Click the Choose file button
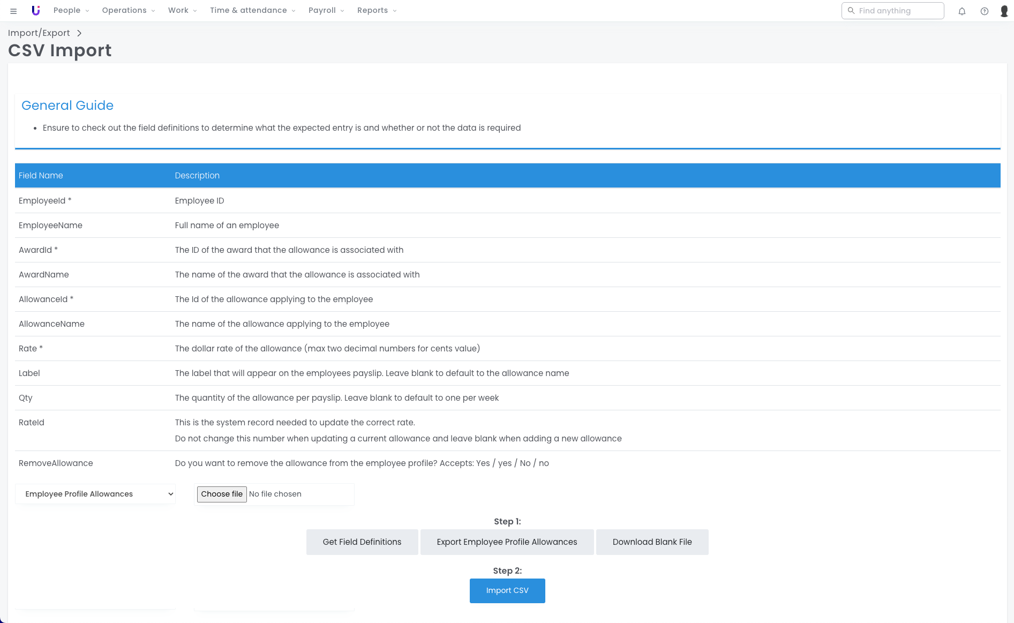 coord(222,494)
